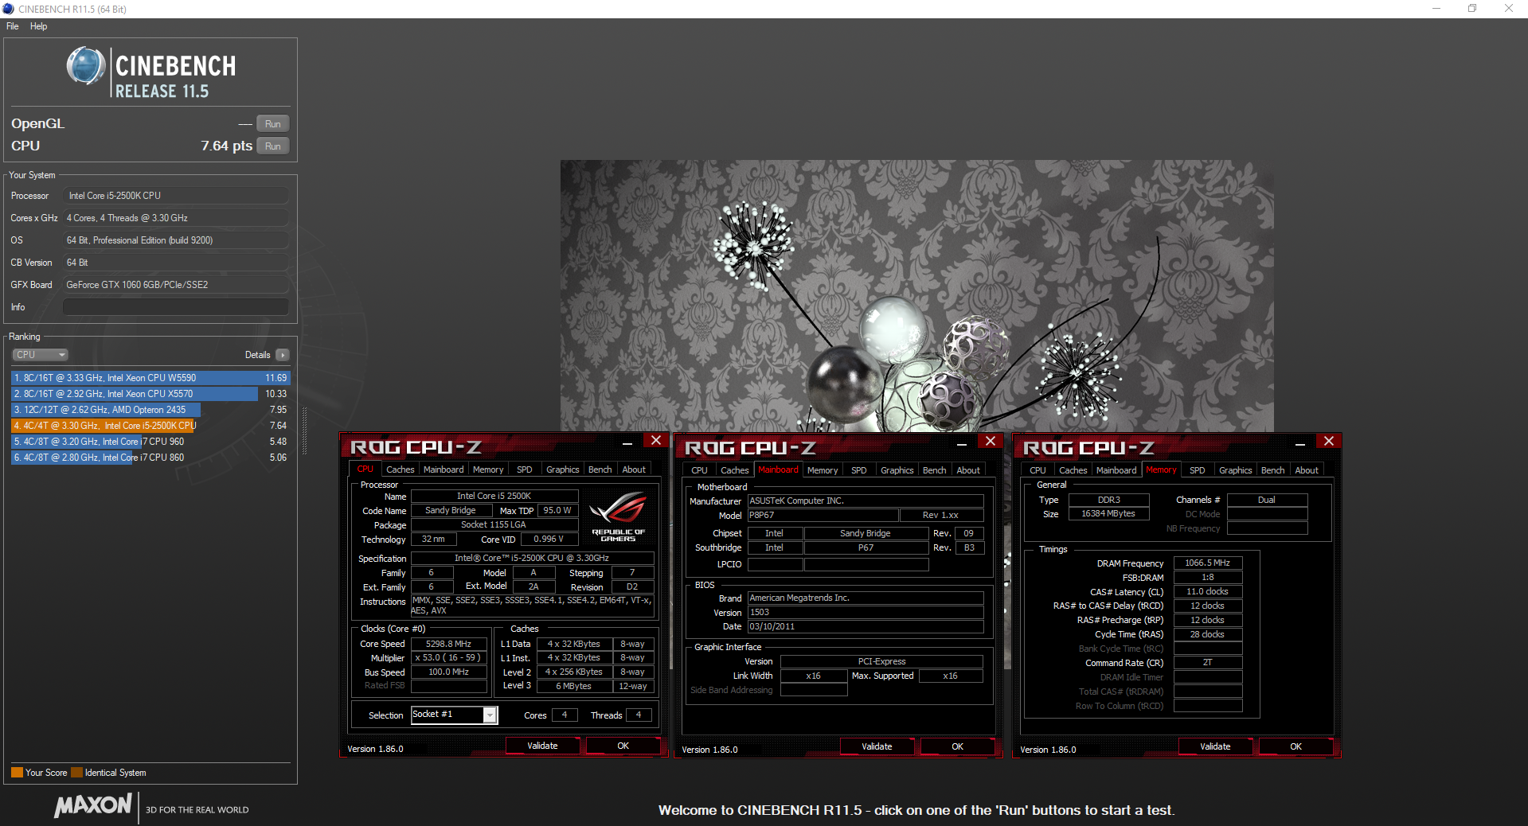This screenshot has height=826, width=1528.
Task: Close the Mainboard CPU-Z window
Action: 990,442
